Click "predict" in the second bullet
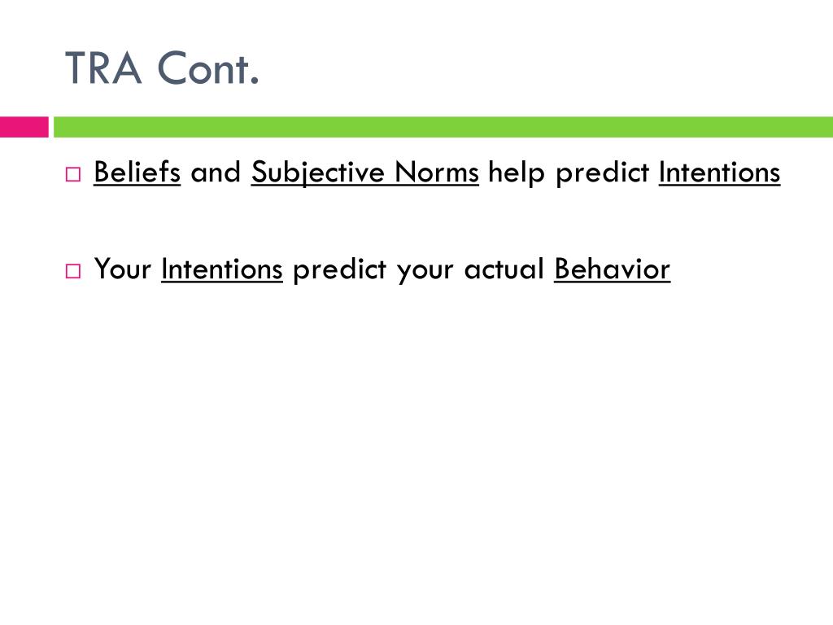The height and width of the screenshot is (625, 833). coord(339,270)
